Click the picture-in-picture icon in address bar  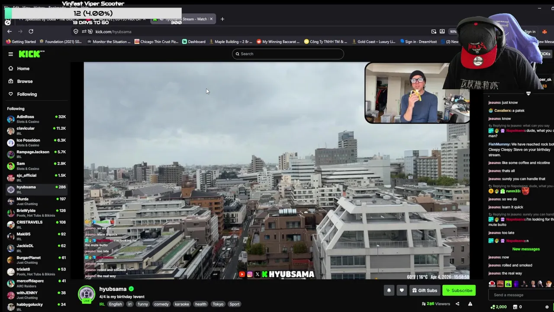(x=434, y=32)
